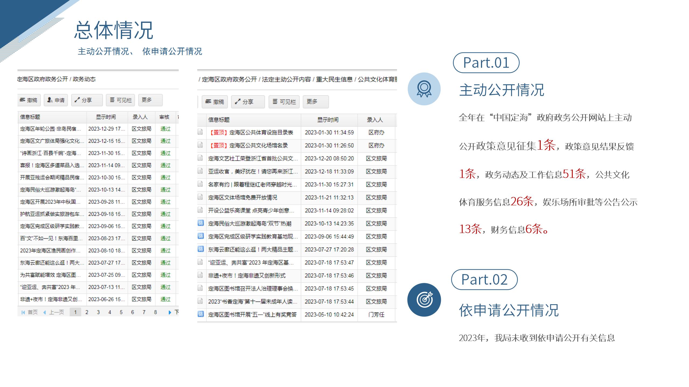The width and height of the screenshot is (689, 387).
Task: Click the document icon beside 定海区公共体育设施目录表
Action: (x=200, y=132)
